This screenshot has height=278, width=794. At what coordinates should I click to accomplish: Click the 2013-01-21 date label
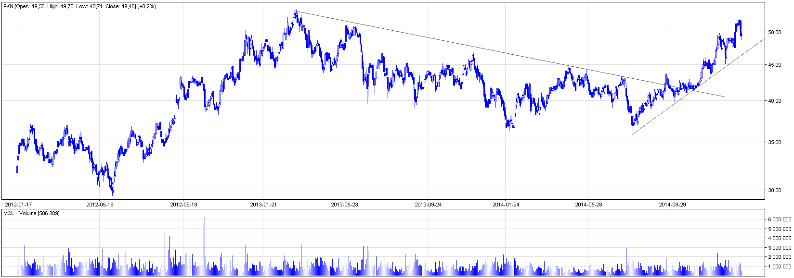pos(263,204)
